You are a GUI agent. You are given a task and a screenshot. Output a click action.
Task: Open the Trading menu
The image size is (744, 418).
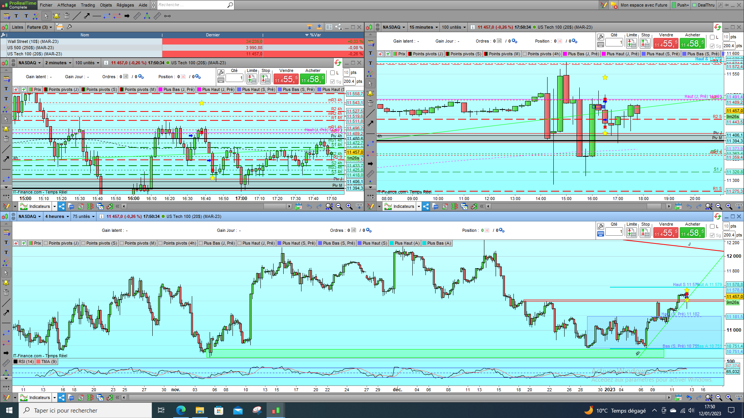pyautogui.click(x=88, y=5)
